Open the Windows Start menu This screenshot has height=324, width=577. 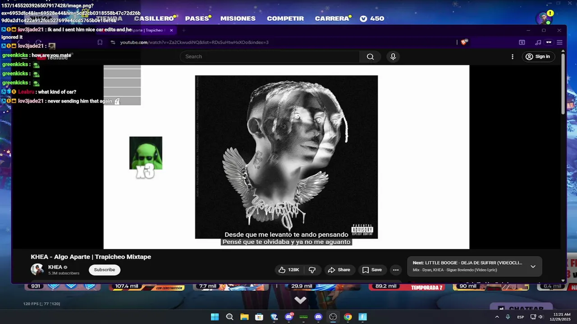point(215,317)
